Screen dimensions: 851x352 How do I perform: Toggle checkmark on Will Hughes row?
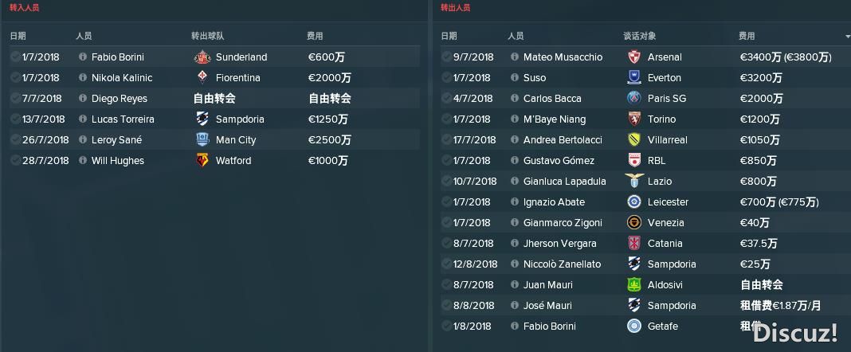[x=15, y=161]
